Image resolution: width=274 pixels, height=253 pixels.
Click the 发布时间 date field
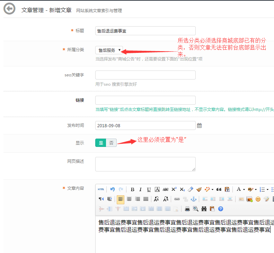point(145,125)
